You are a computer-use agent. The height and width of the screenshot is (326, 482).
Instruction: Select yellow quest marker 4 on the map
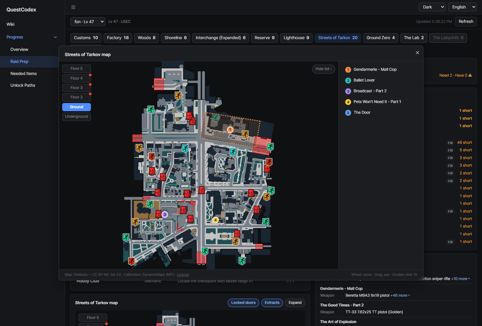pyautogui.click(x=215, y=220)
